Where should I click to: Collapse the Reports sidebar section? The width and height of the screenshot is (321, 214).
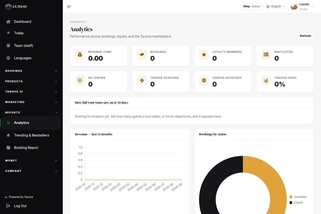coord(31,112)
